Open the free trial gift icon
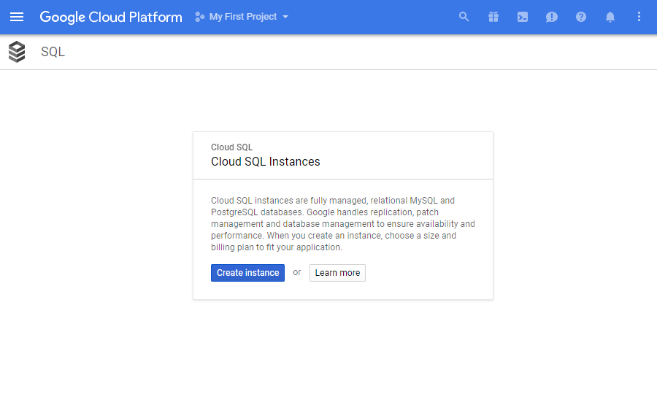The height and width of the screenshot is (413, 657). [x=493, y=17]
